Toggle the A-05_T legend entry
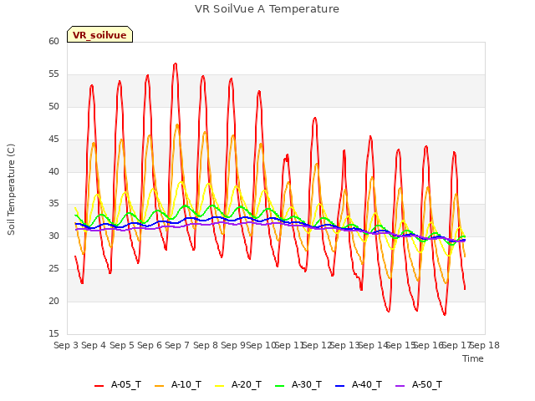The image size is (535, 401). [x=118, y=384]
